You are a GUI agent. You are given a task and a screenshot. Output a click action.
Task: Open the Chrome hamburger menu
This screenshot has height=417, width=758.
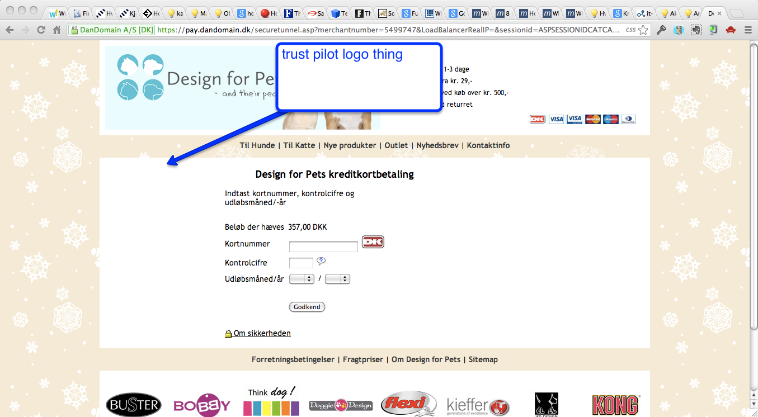click(x=748, y=30)
